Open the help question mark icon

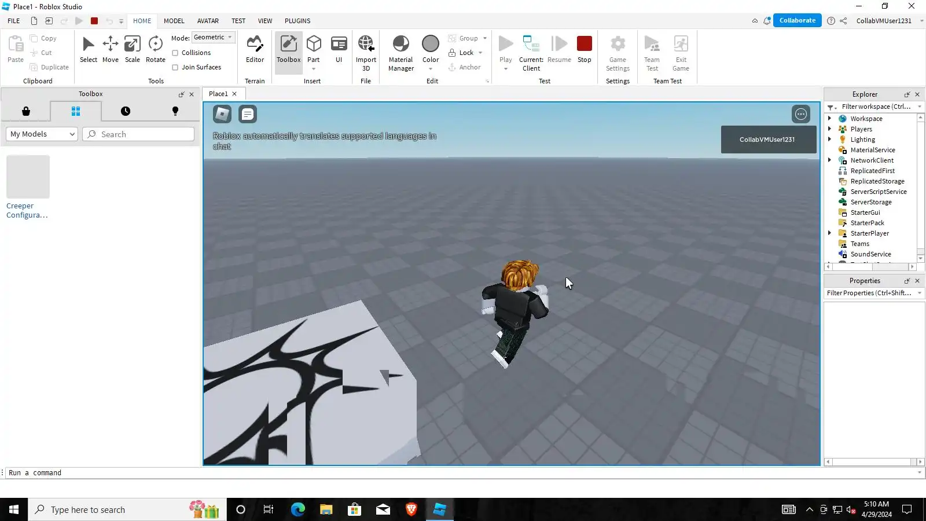pos(831,21)
